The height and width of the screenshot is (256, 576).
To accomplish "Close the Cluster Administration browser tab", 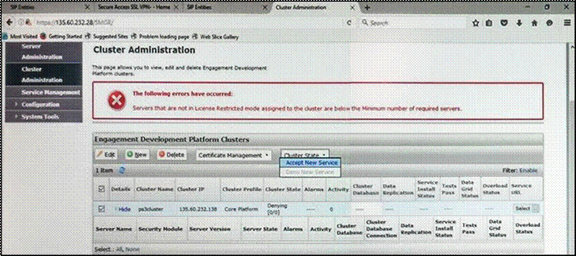I will click(353, 7).
